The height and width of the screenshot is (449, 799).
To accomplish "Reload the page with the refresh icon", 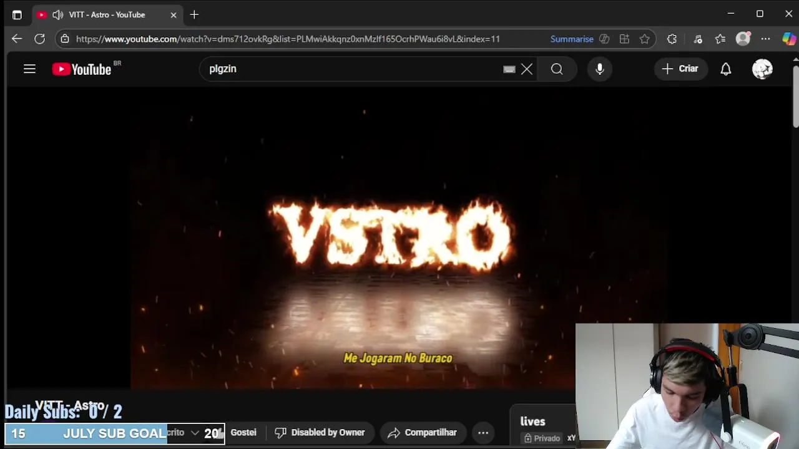I will click(39, 39).
